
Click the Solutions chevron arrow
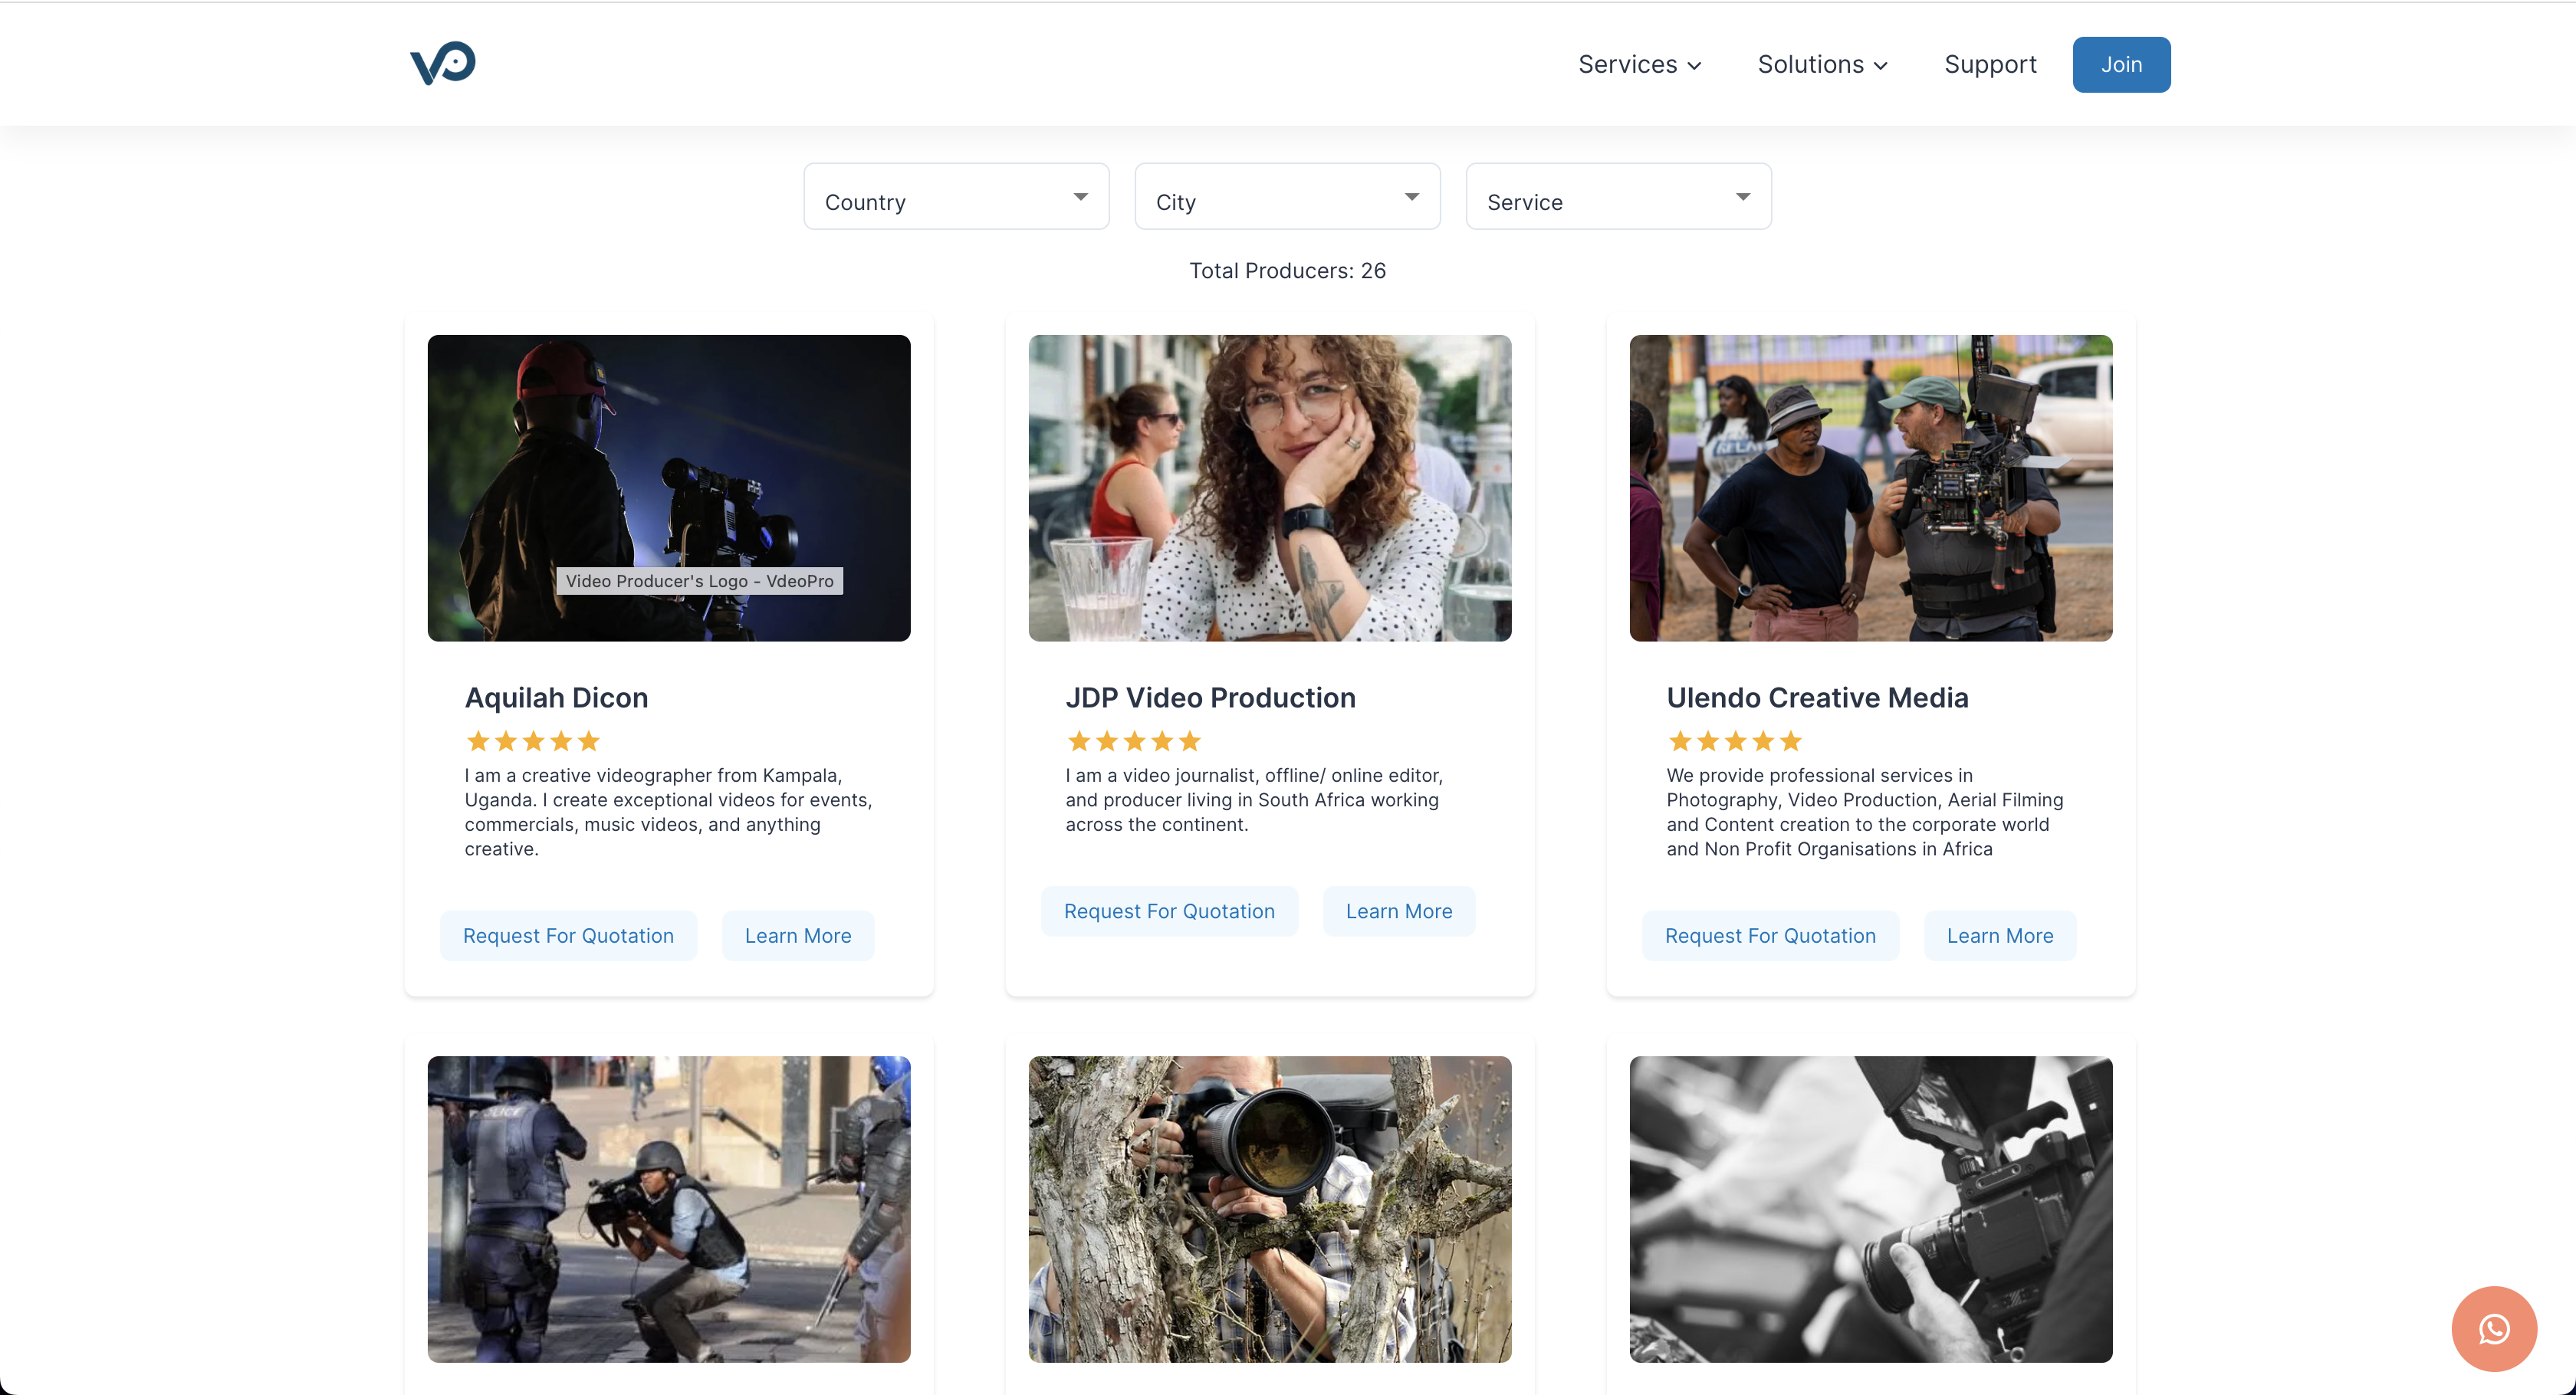1880,66
